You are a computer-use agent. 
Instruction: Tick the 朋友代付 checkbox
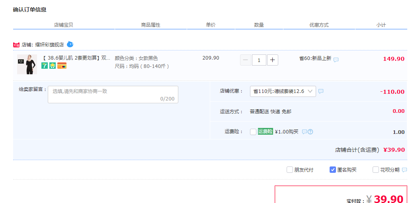click(x=290, y=170)
